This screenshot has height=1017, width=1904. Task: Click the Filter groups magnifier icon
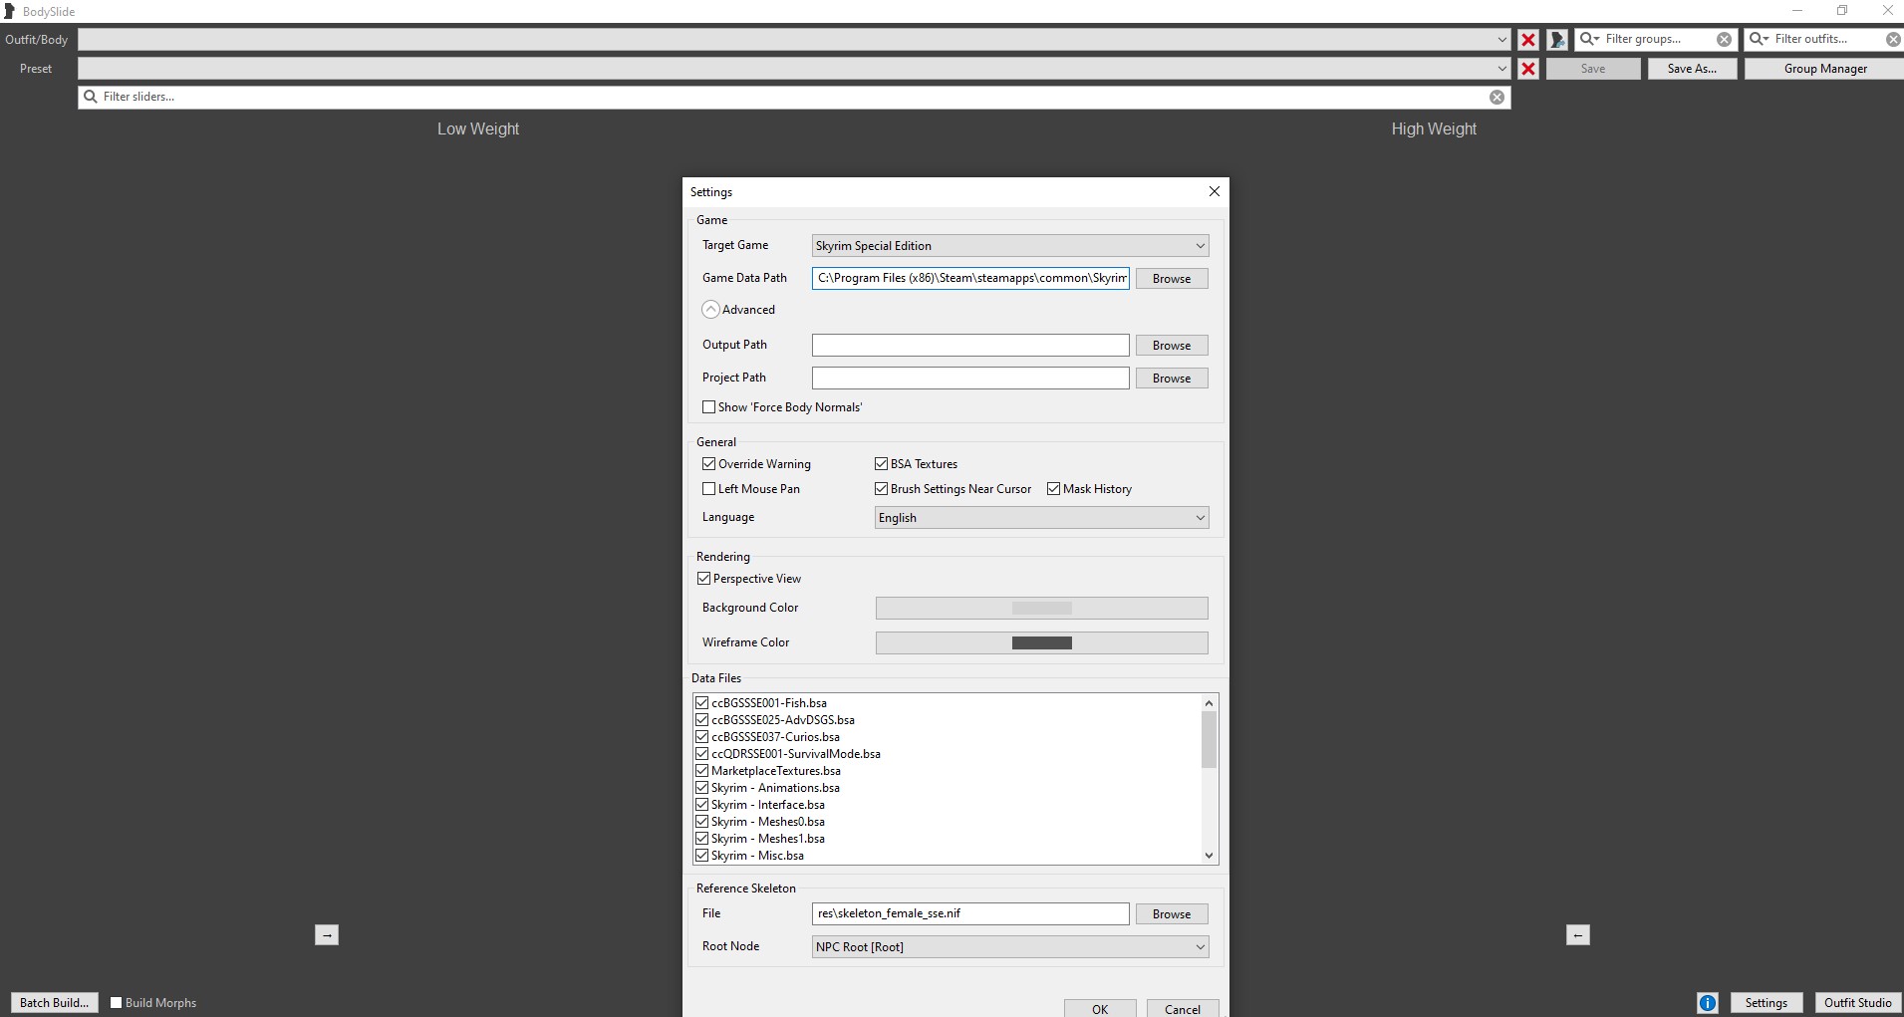(1589, 39)
